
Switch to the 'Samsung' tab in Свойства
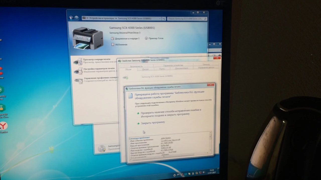[x=206, y=64]
